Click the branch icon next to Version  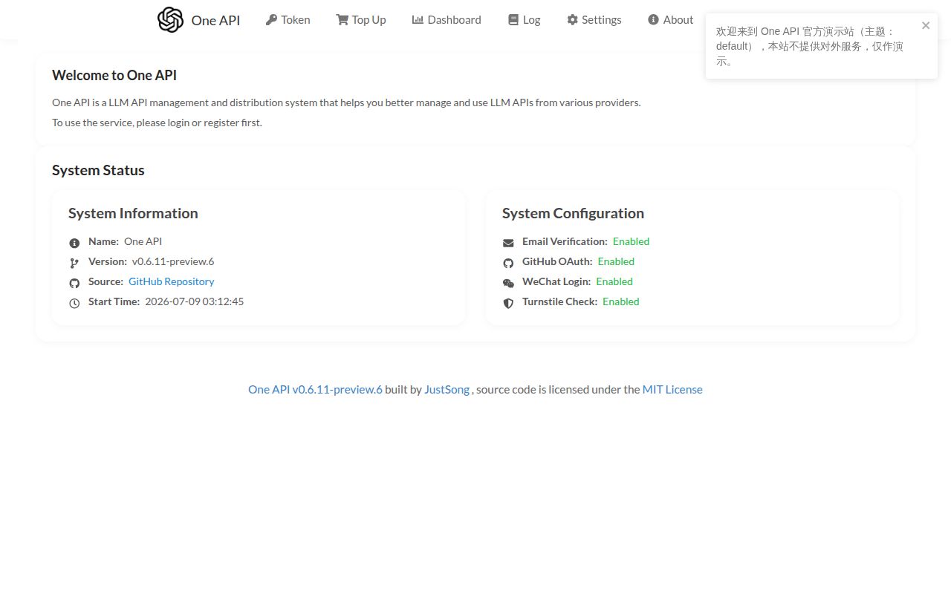(74, 263)
